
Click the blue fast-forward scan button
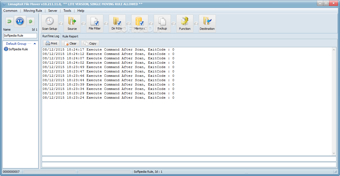point(20,21)
